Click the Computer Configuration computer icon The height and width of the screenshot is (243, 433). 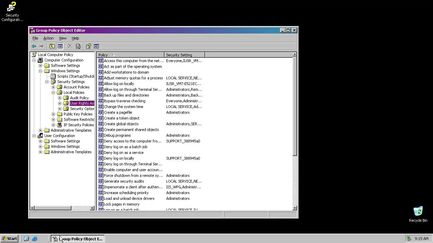tap(40, 60)
